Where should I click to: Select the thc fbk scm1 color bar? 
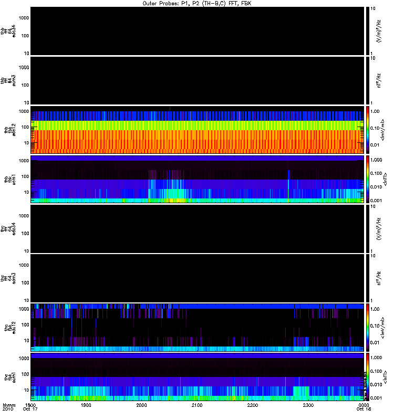pyautogui.click(x=368, y=377)
